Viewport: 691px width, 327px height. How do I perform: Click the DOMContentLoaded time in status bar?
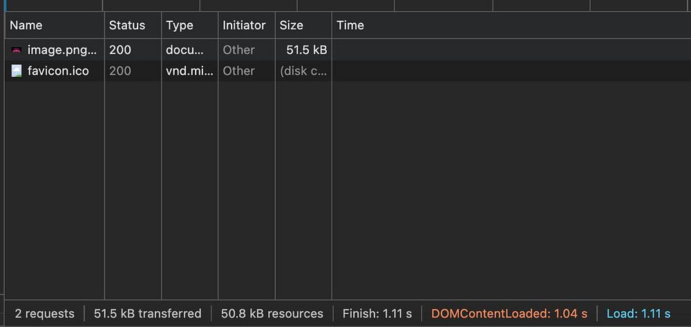click(x=509, y=313)
